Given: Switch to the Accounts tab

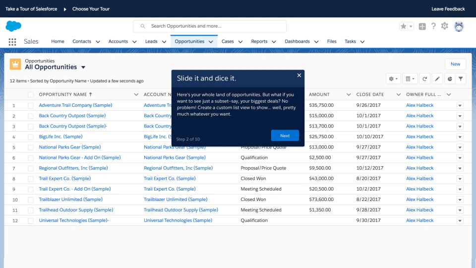Looking at the screenshot, I should [118, 41].
